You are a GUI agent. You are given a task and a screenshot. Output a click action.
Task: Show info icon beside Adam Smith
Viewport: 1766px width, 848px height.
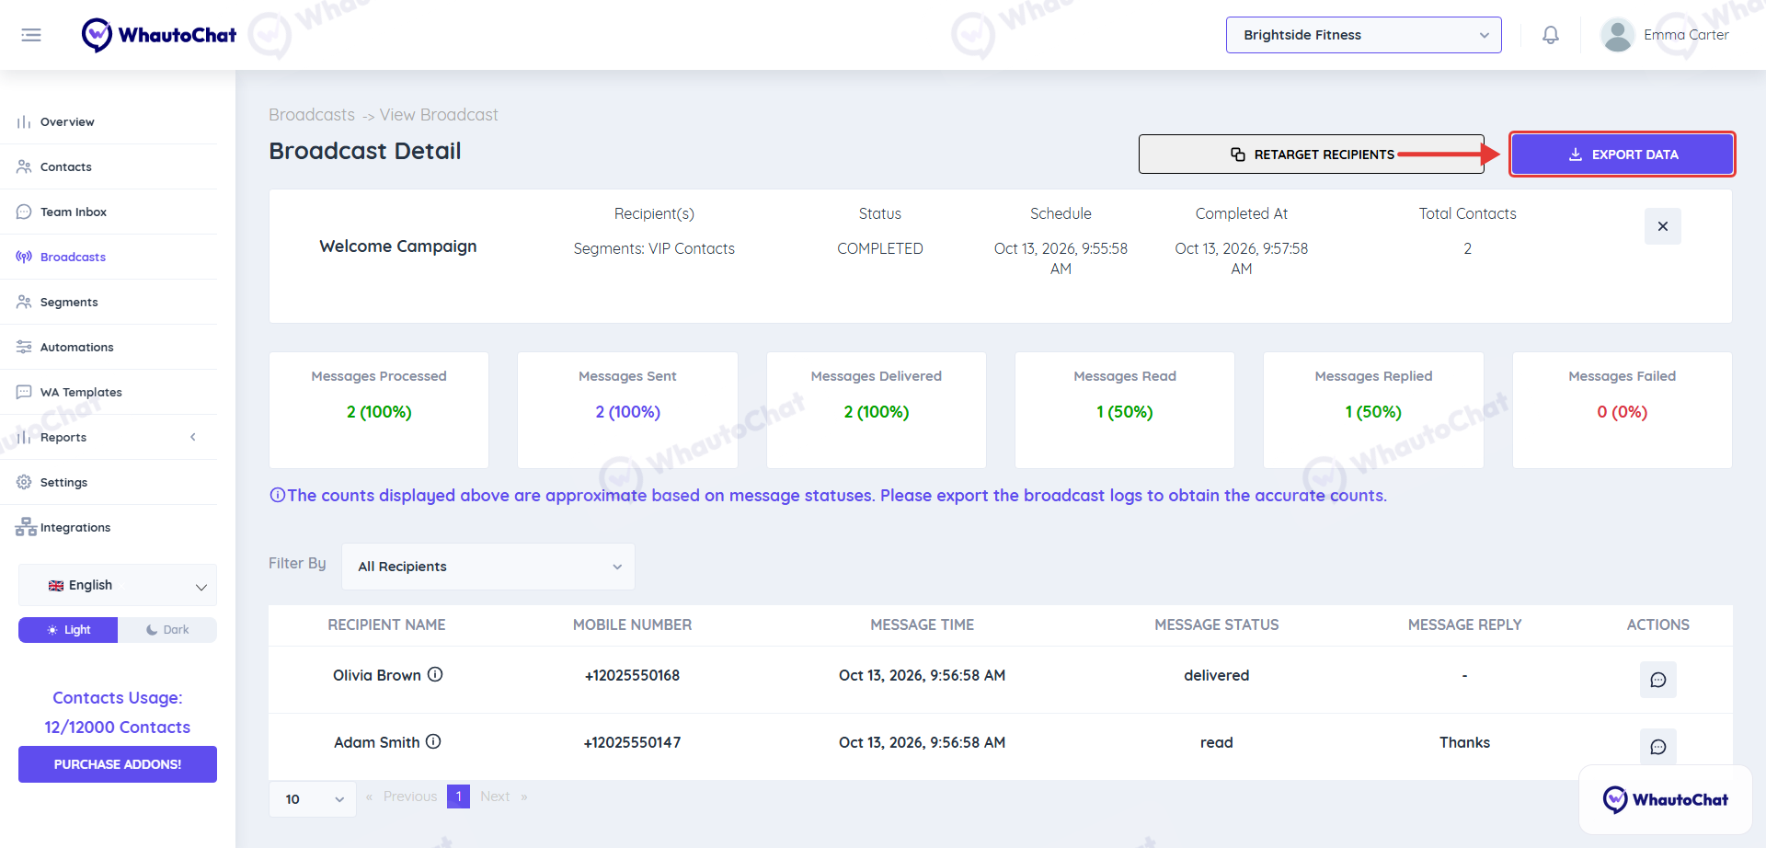(433, 741)
